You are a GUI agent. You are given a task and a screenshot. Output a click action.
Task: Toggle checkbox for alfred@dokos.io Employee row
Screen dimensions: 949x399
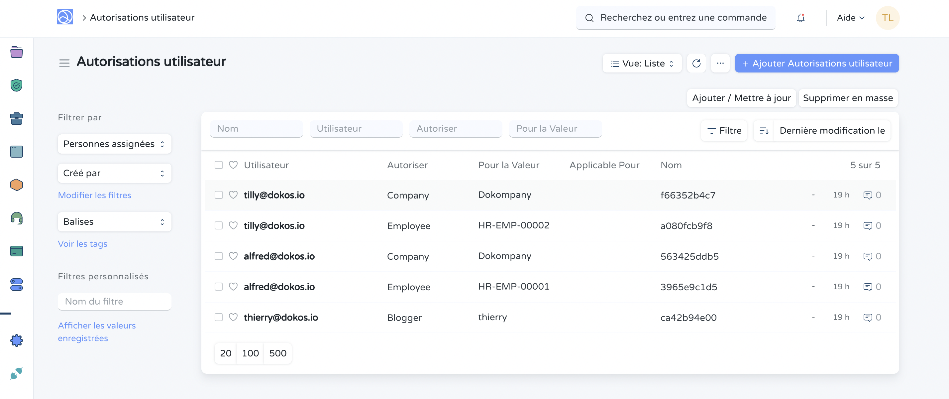[219, 286]
